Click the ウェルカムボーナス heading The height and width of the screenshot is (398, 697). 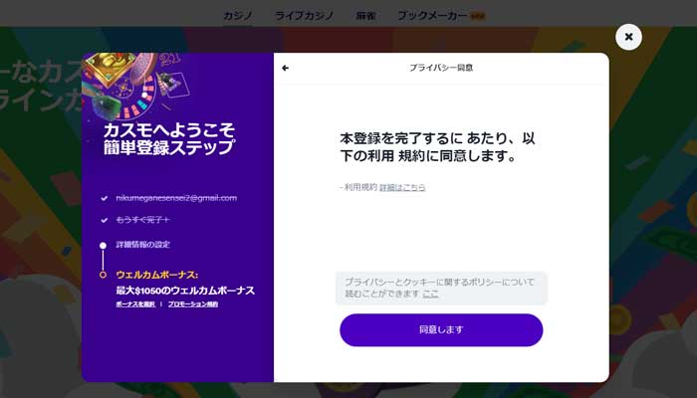(157, 275)
